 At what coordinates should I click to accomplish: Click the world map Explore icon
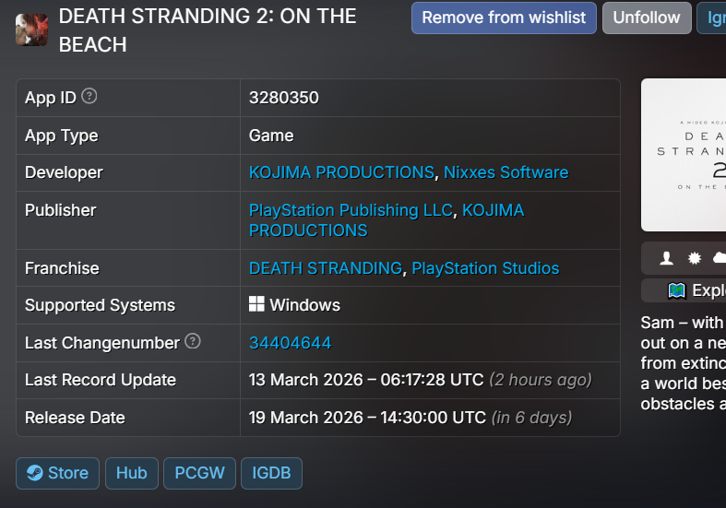[x=677, y=290]
